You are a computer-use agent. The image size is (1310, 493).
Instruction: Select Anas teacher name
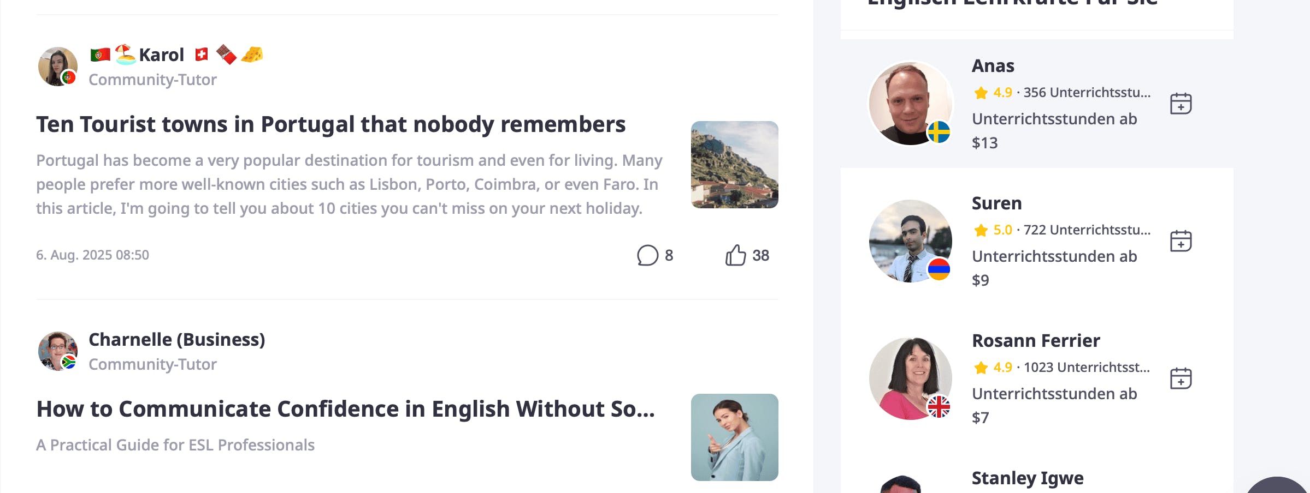(x=993, y=66)
